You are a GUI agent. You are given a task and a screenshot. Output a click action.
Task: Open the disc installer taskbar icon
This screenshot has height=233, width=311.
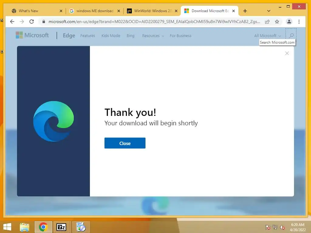pyautogui.click(x=81, y=227)
